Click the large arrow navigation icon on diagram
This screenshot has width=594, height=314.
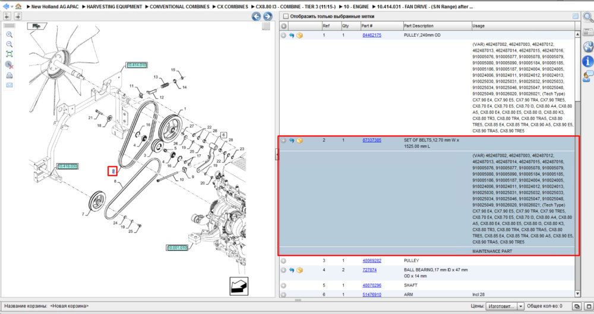tap(239, 286)
